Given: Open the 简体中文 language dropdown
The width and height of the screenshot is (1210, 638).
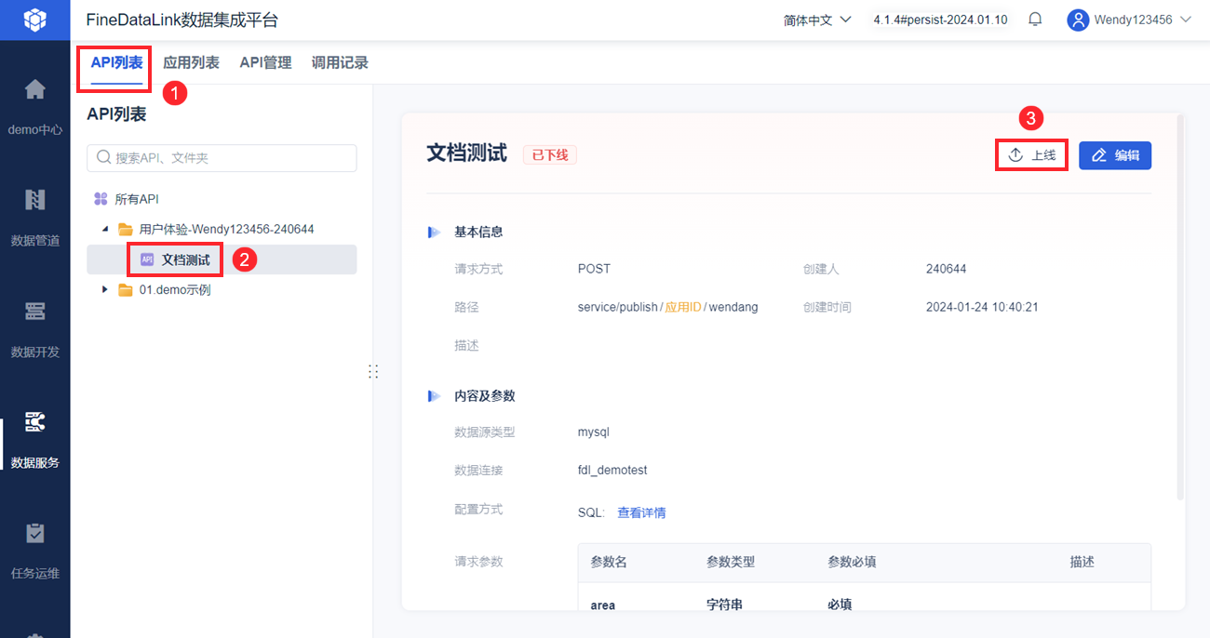Looking at the screenshot, I should pos(817,20).
